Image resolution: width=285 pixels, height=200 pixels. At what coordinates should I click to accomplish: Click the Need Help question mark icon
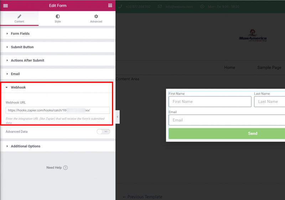point(66,168)
